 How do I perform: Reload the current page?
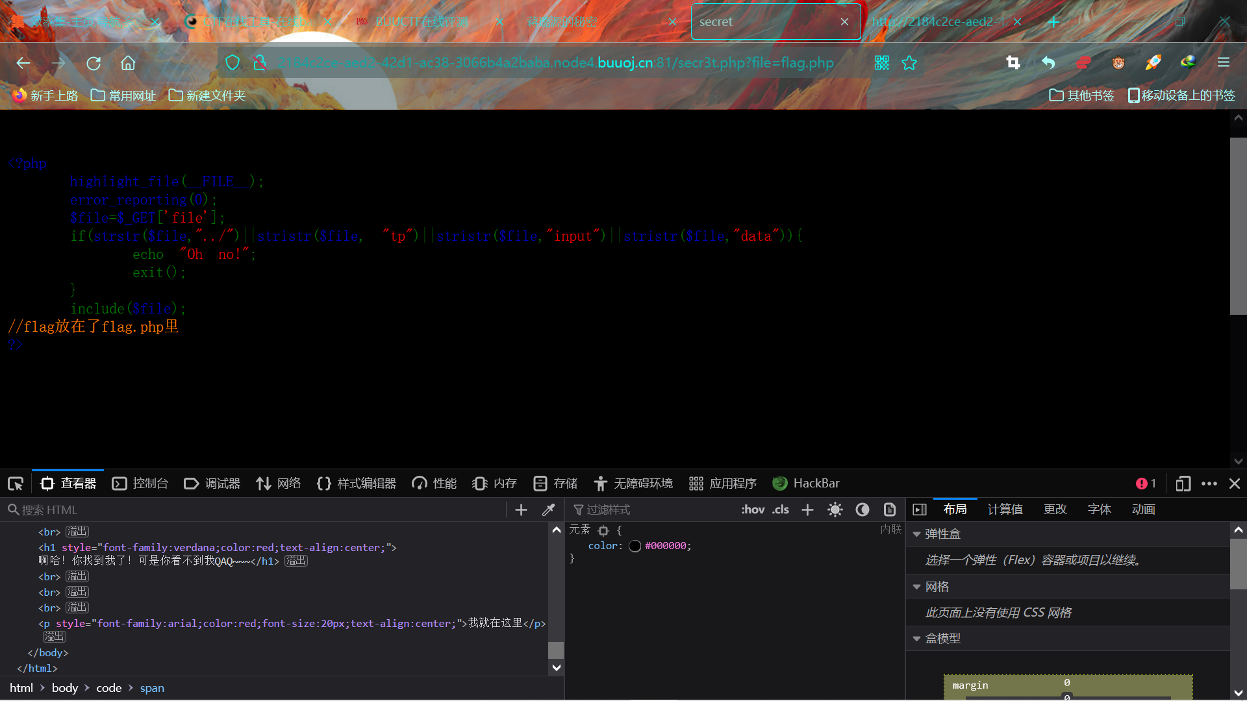point(94,63)
